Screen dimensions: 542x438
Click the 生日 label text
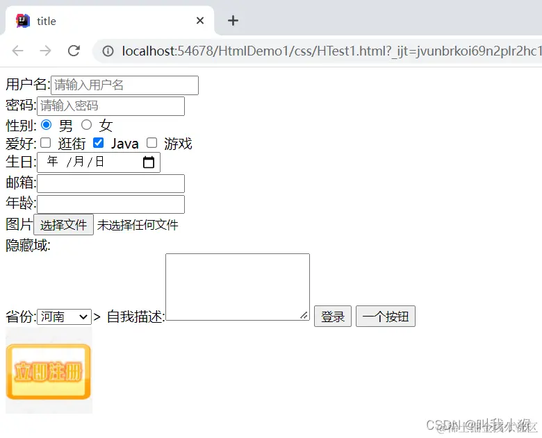pyautogui.click(x=21, y=162)
